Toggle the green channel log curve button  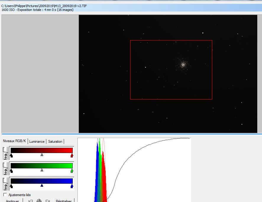tap(6, 169)
